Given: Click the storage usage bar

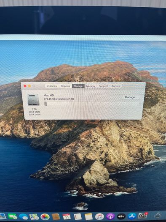Looking at the screenshot, I should click(92, 104).
